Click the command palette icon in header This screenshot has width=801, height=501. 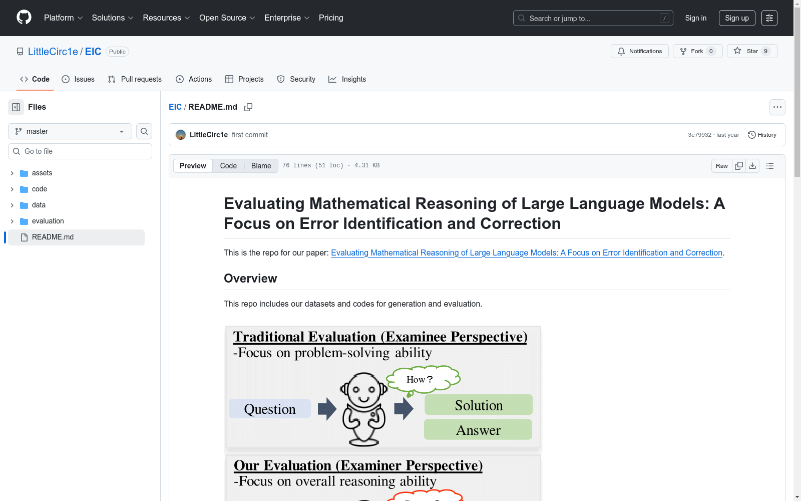point(769,18)
